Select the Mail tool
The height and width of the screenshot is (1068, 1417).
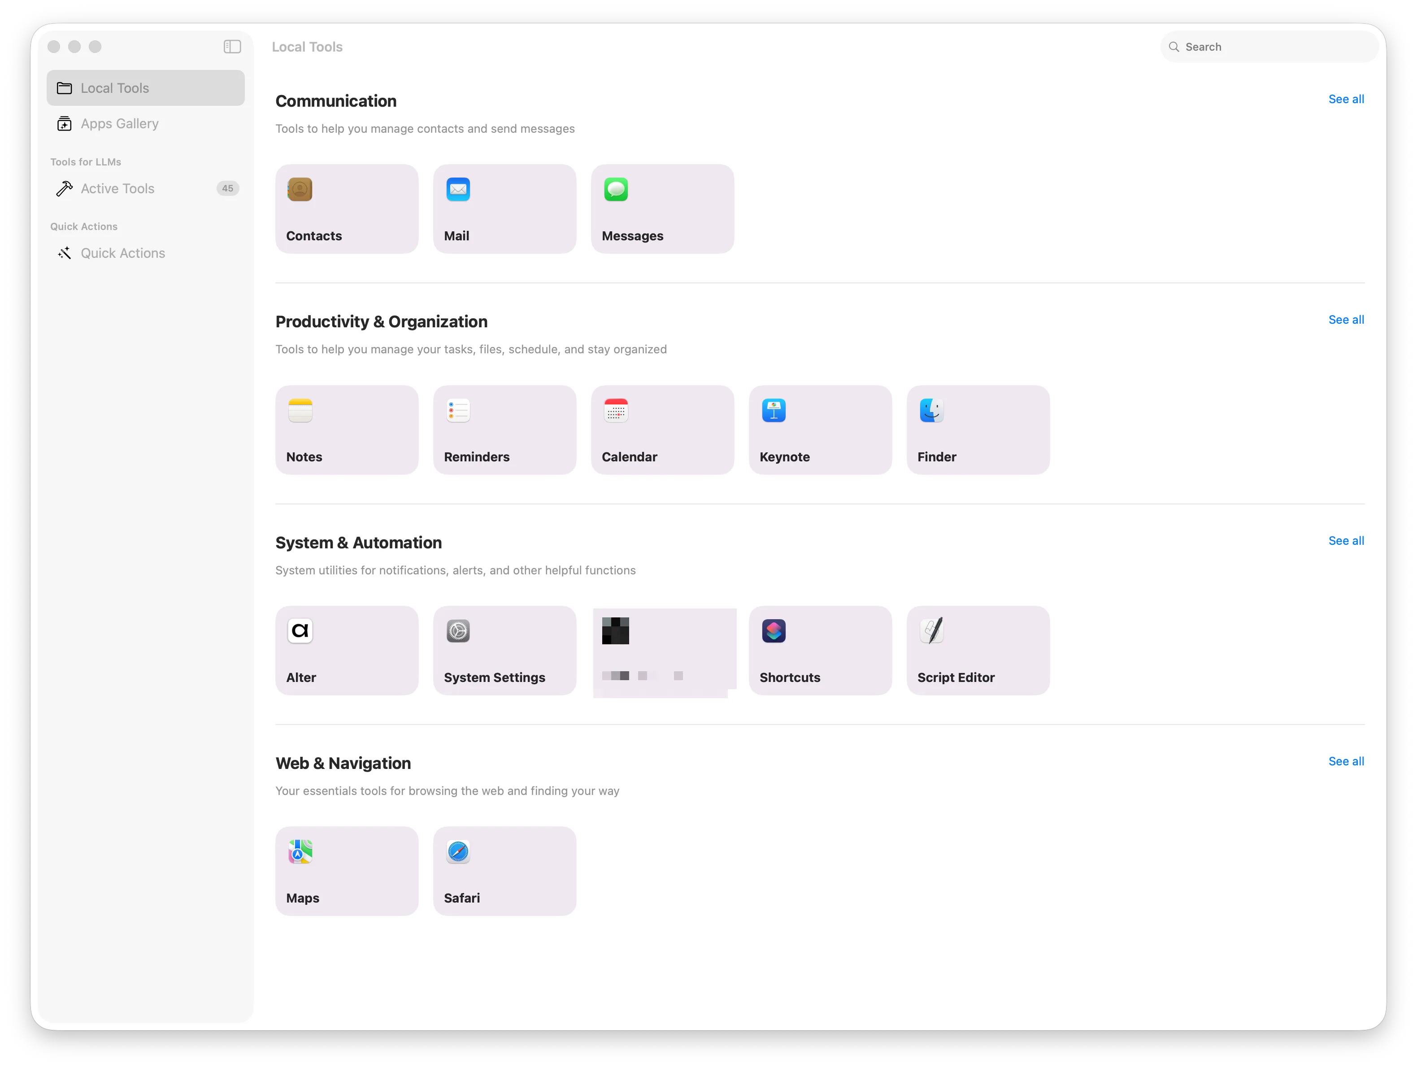(505, 209)
